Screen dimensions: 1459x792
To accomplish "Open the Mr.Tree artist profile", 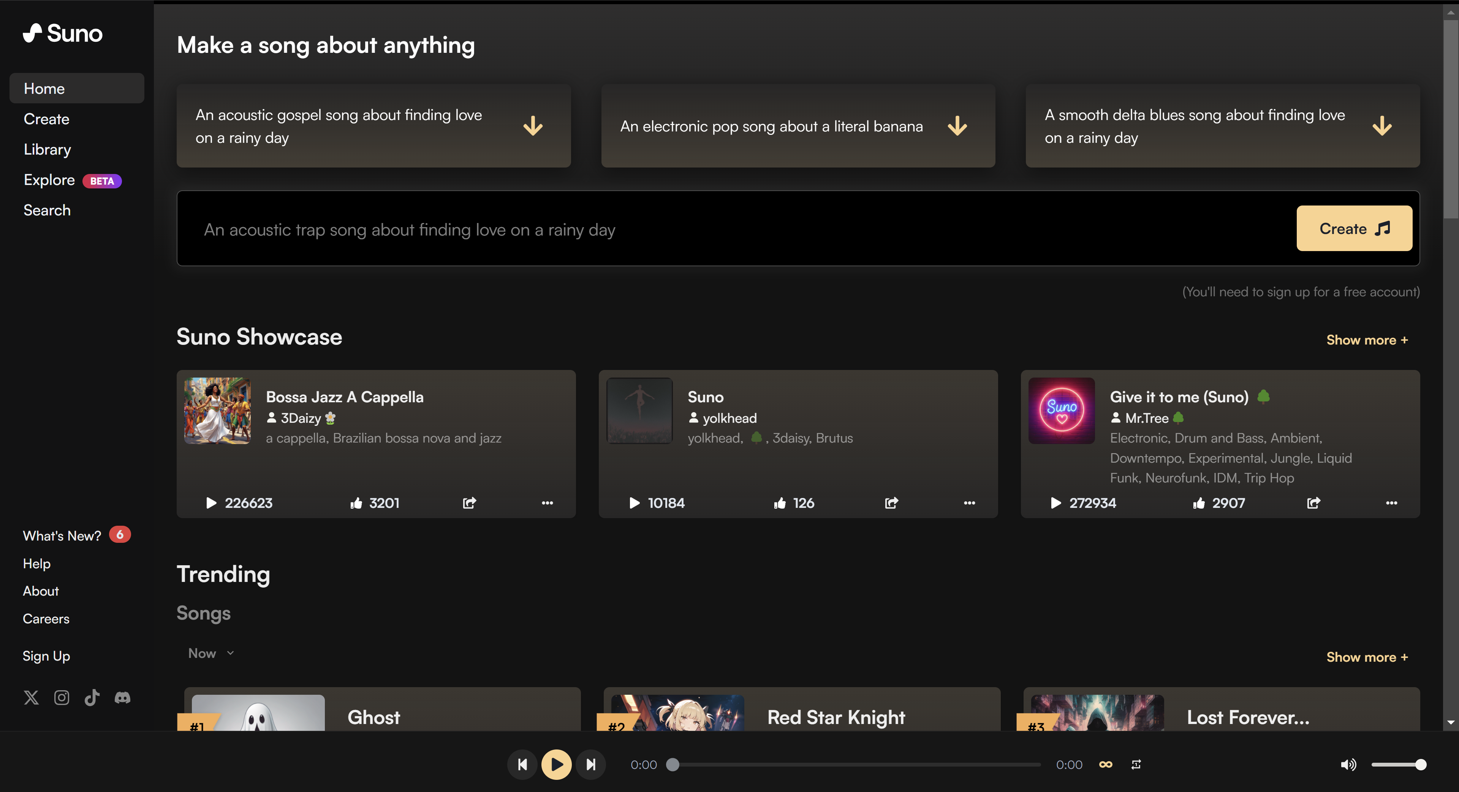I will coord(1147,418).
